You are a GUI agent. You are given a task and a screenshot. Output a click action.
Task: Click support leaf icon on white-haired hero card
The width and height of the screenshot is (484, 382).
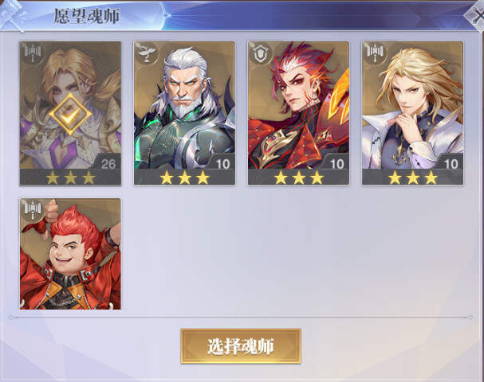click(x=147, y=53)
